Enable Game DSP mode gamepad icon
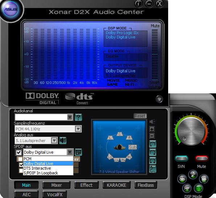 [182, 179]
